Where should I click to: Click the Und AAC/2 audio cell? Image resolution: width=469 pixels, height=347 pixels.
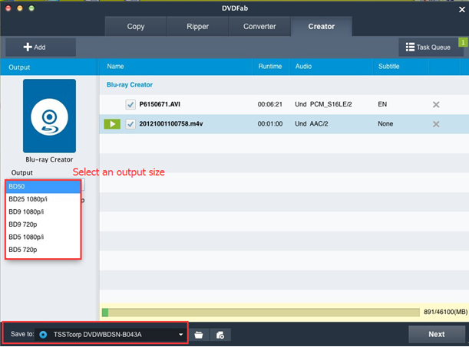[x=312, y=124]
